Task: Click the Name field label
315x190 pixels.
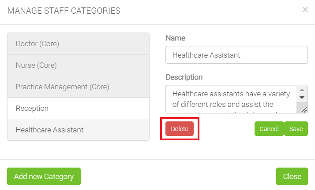Action: point(175,38)
